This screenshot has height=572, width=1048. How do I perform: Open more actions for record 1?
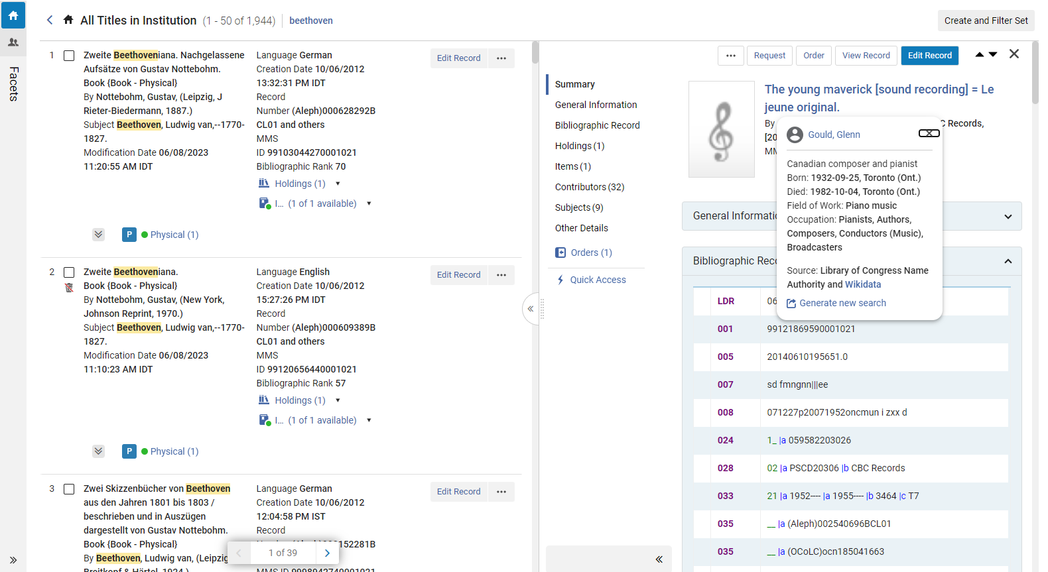click(x=501, y=58)
